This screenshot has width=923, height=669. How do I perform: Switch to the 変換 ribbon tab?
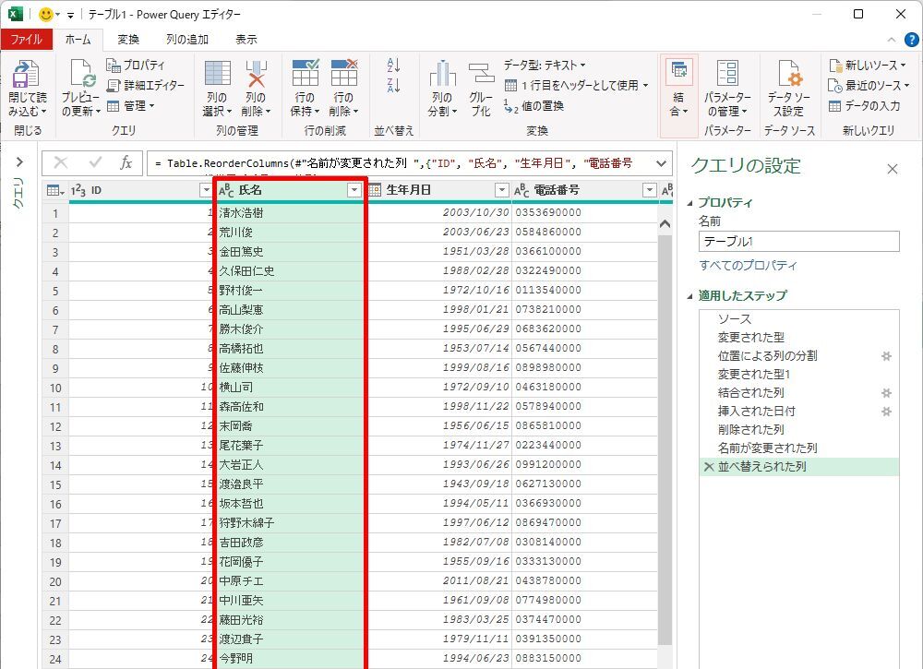[x=128, y=40]
